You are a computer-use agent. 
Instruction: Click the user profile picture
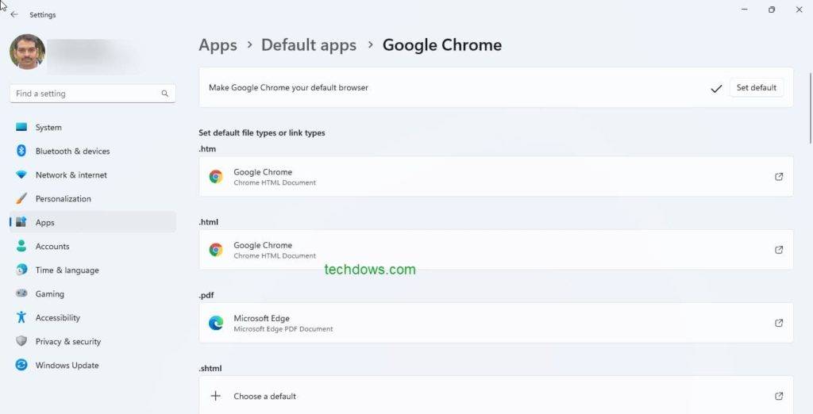click(x=28, y=52)
